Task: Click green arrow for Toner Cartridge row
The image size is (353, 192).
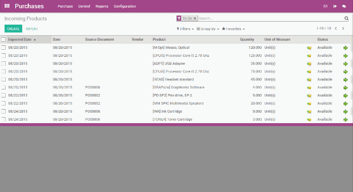Action: click(x=345, y=120)
